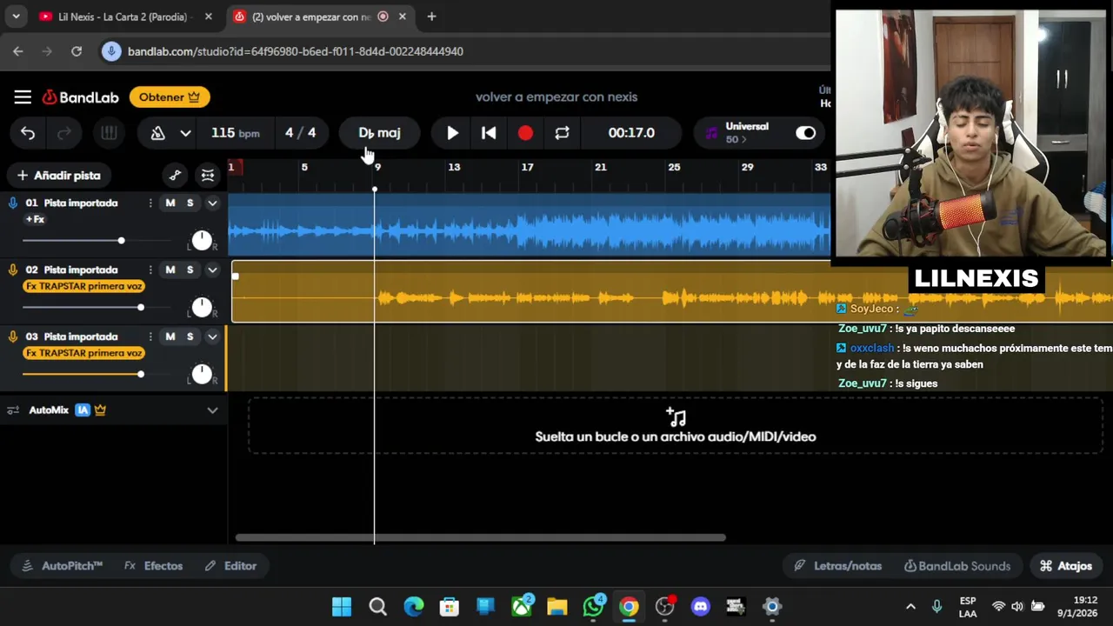
Task: Expand track 01 with its chevron
Action: click(212, 203)
